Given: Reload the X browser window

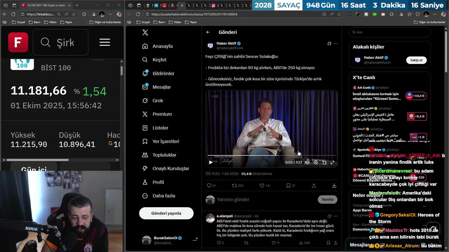Looking at the screenshot, I should 138,14.
